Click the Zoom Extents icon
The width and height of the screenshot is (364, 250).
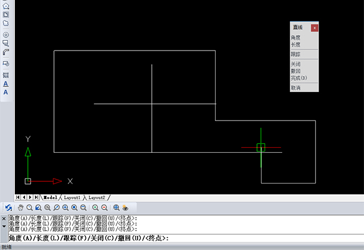pos(116,207)
